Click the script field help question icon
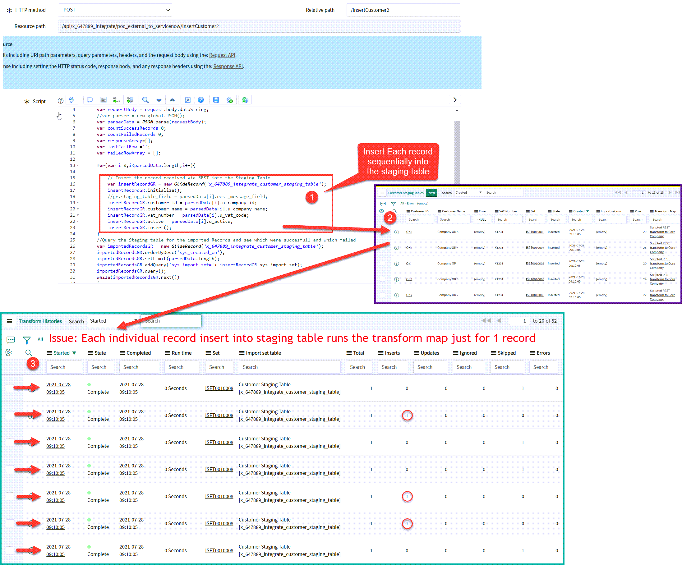Screen dimensions: 682x565 60,101
